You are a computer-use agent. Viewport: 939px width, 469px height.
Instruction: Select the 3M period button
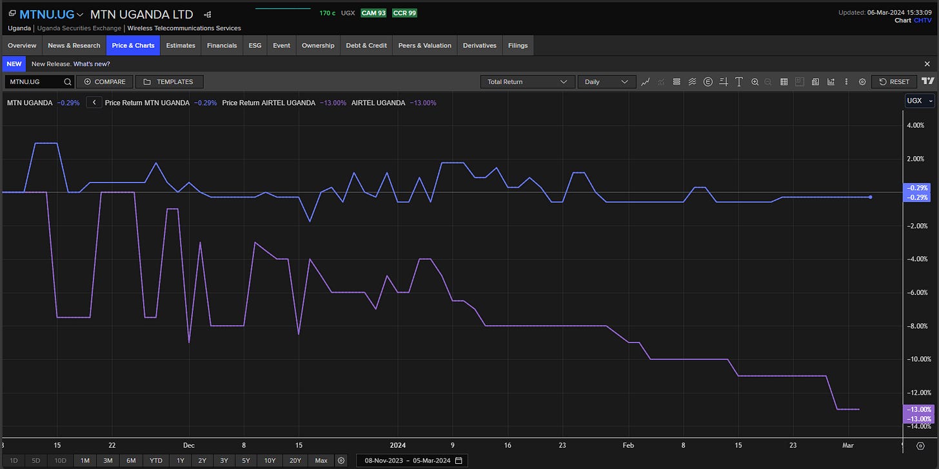[x=108, y=461]
